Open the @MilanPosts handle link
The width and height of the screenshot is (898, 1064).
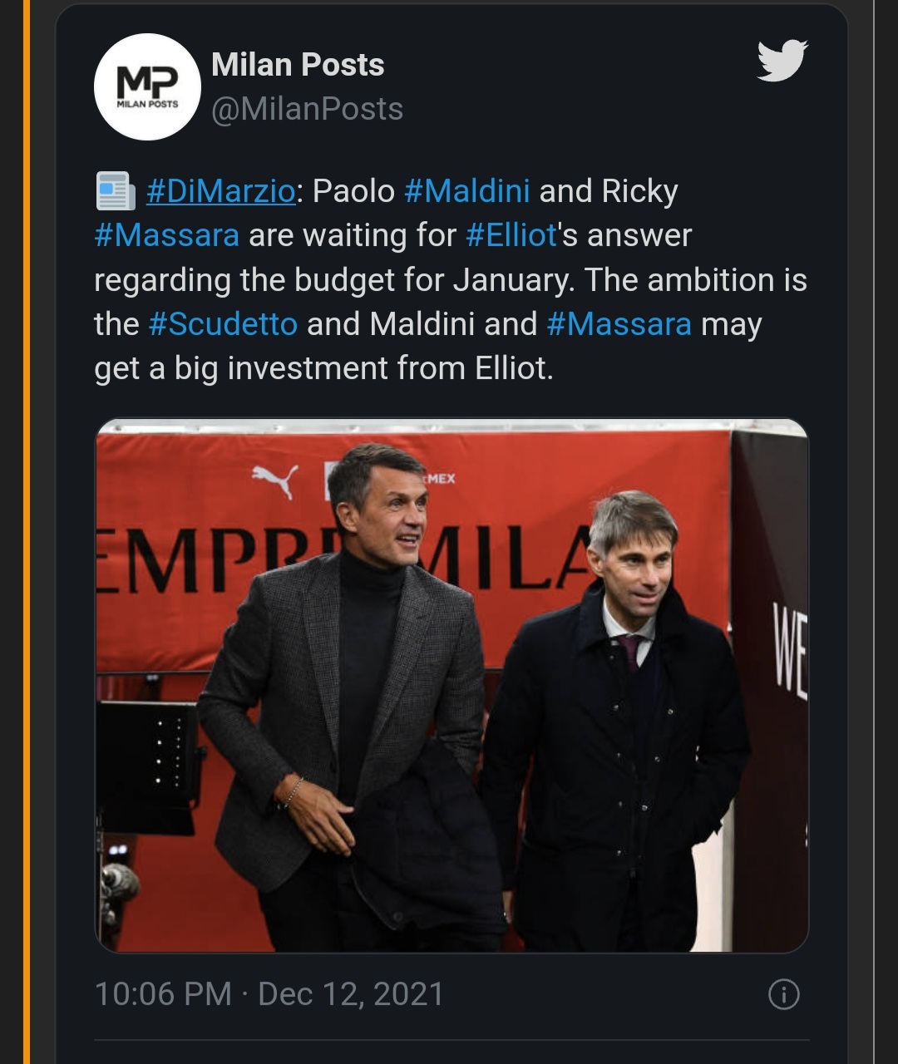(307, 110)
